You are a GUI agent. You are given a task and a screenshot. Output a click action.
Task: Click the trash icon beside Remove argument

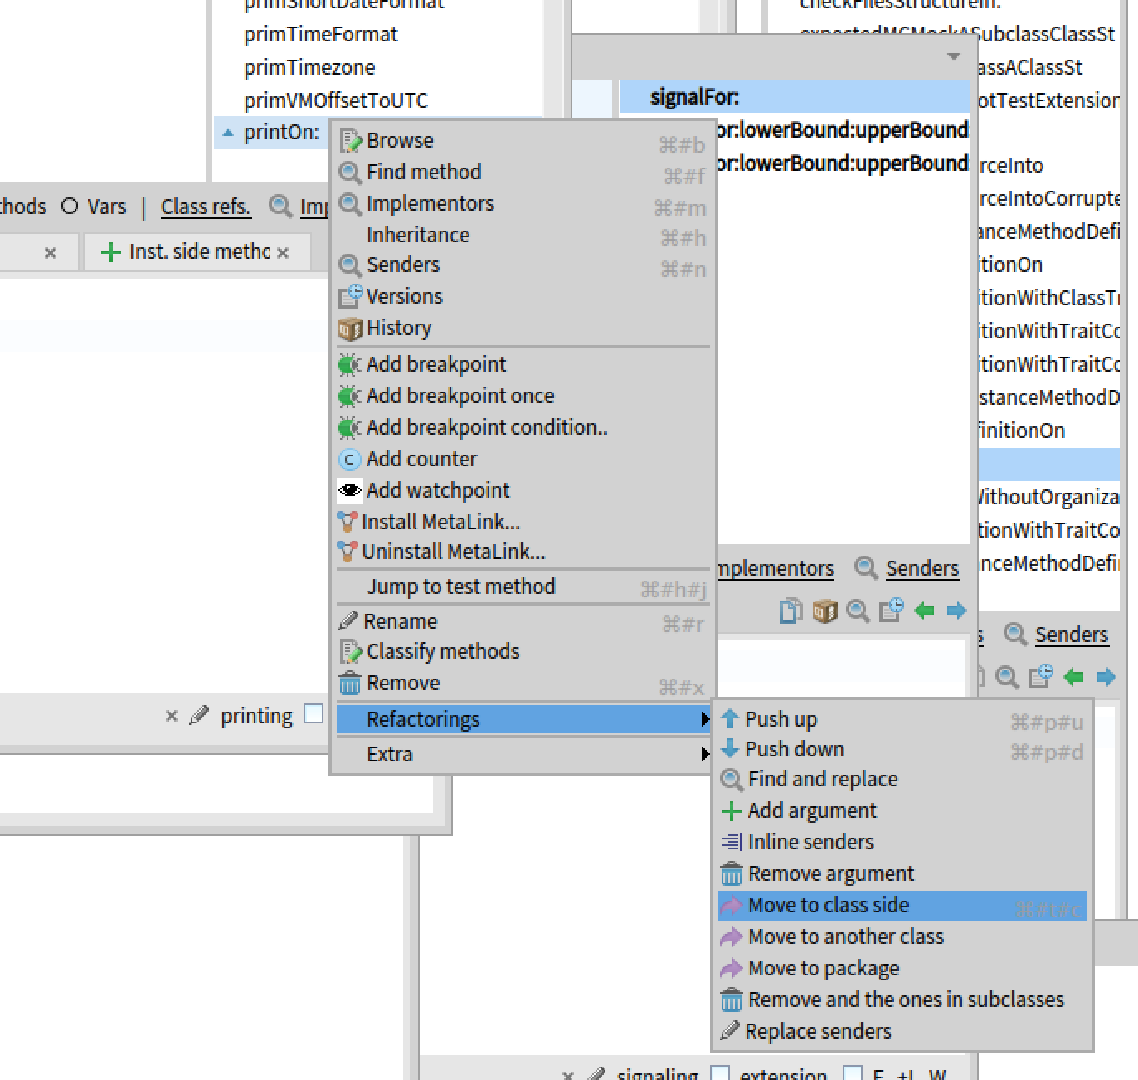coord(731,874)
